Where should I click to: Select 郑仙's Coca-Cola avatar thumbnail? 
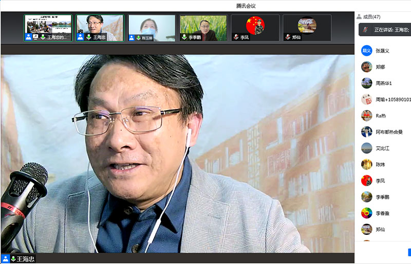pos(307,28)
